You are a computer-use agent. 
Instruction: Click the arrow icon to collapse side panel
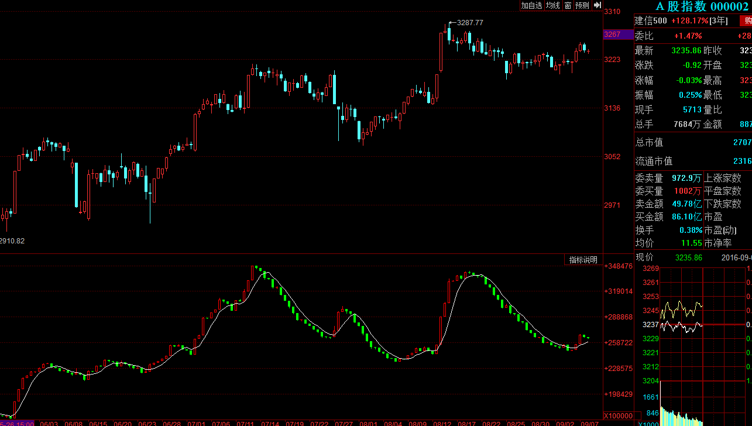(598, 5)
